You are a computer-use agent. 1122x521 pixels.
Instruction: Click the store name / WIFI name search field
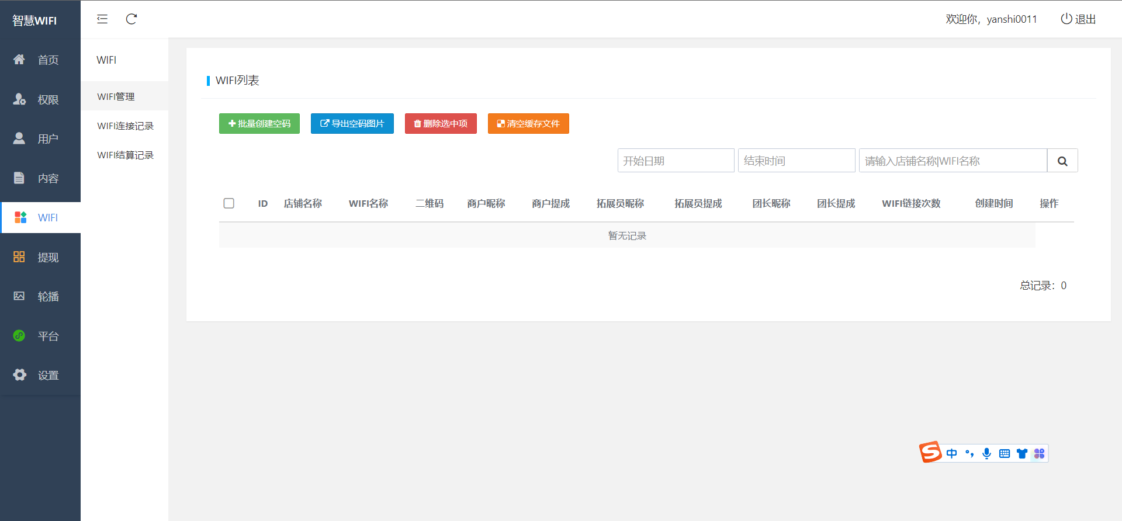pyautogui.click(x=953, y=161)
